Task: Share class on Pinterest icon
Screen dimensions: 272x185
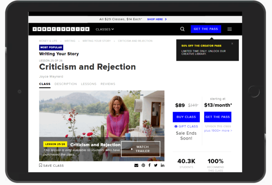Action: pos(143,165)
